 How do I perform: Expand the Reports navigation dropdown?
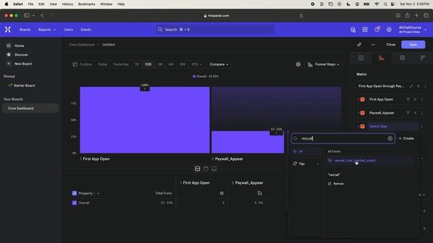[47, 30]
